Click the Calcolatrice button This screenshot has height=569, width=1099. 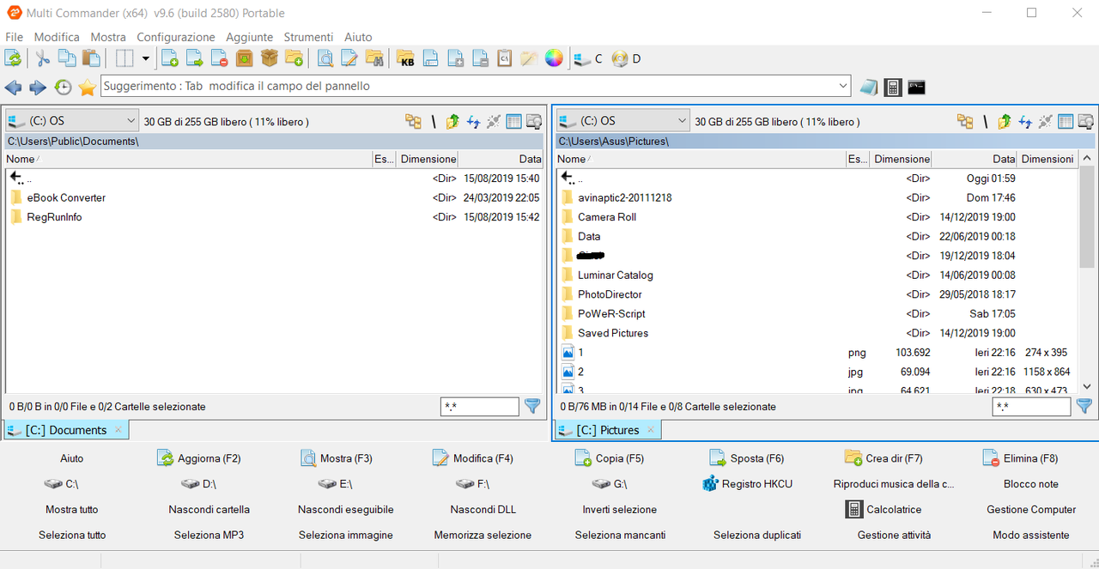pyautogui.click(x=883, y=510)
